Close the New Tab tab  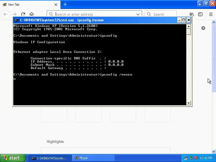(x=56, y=5)
